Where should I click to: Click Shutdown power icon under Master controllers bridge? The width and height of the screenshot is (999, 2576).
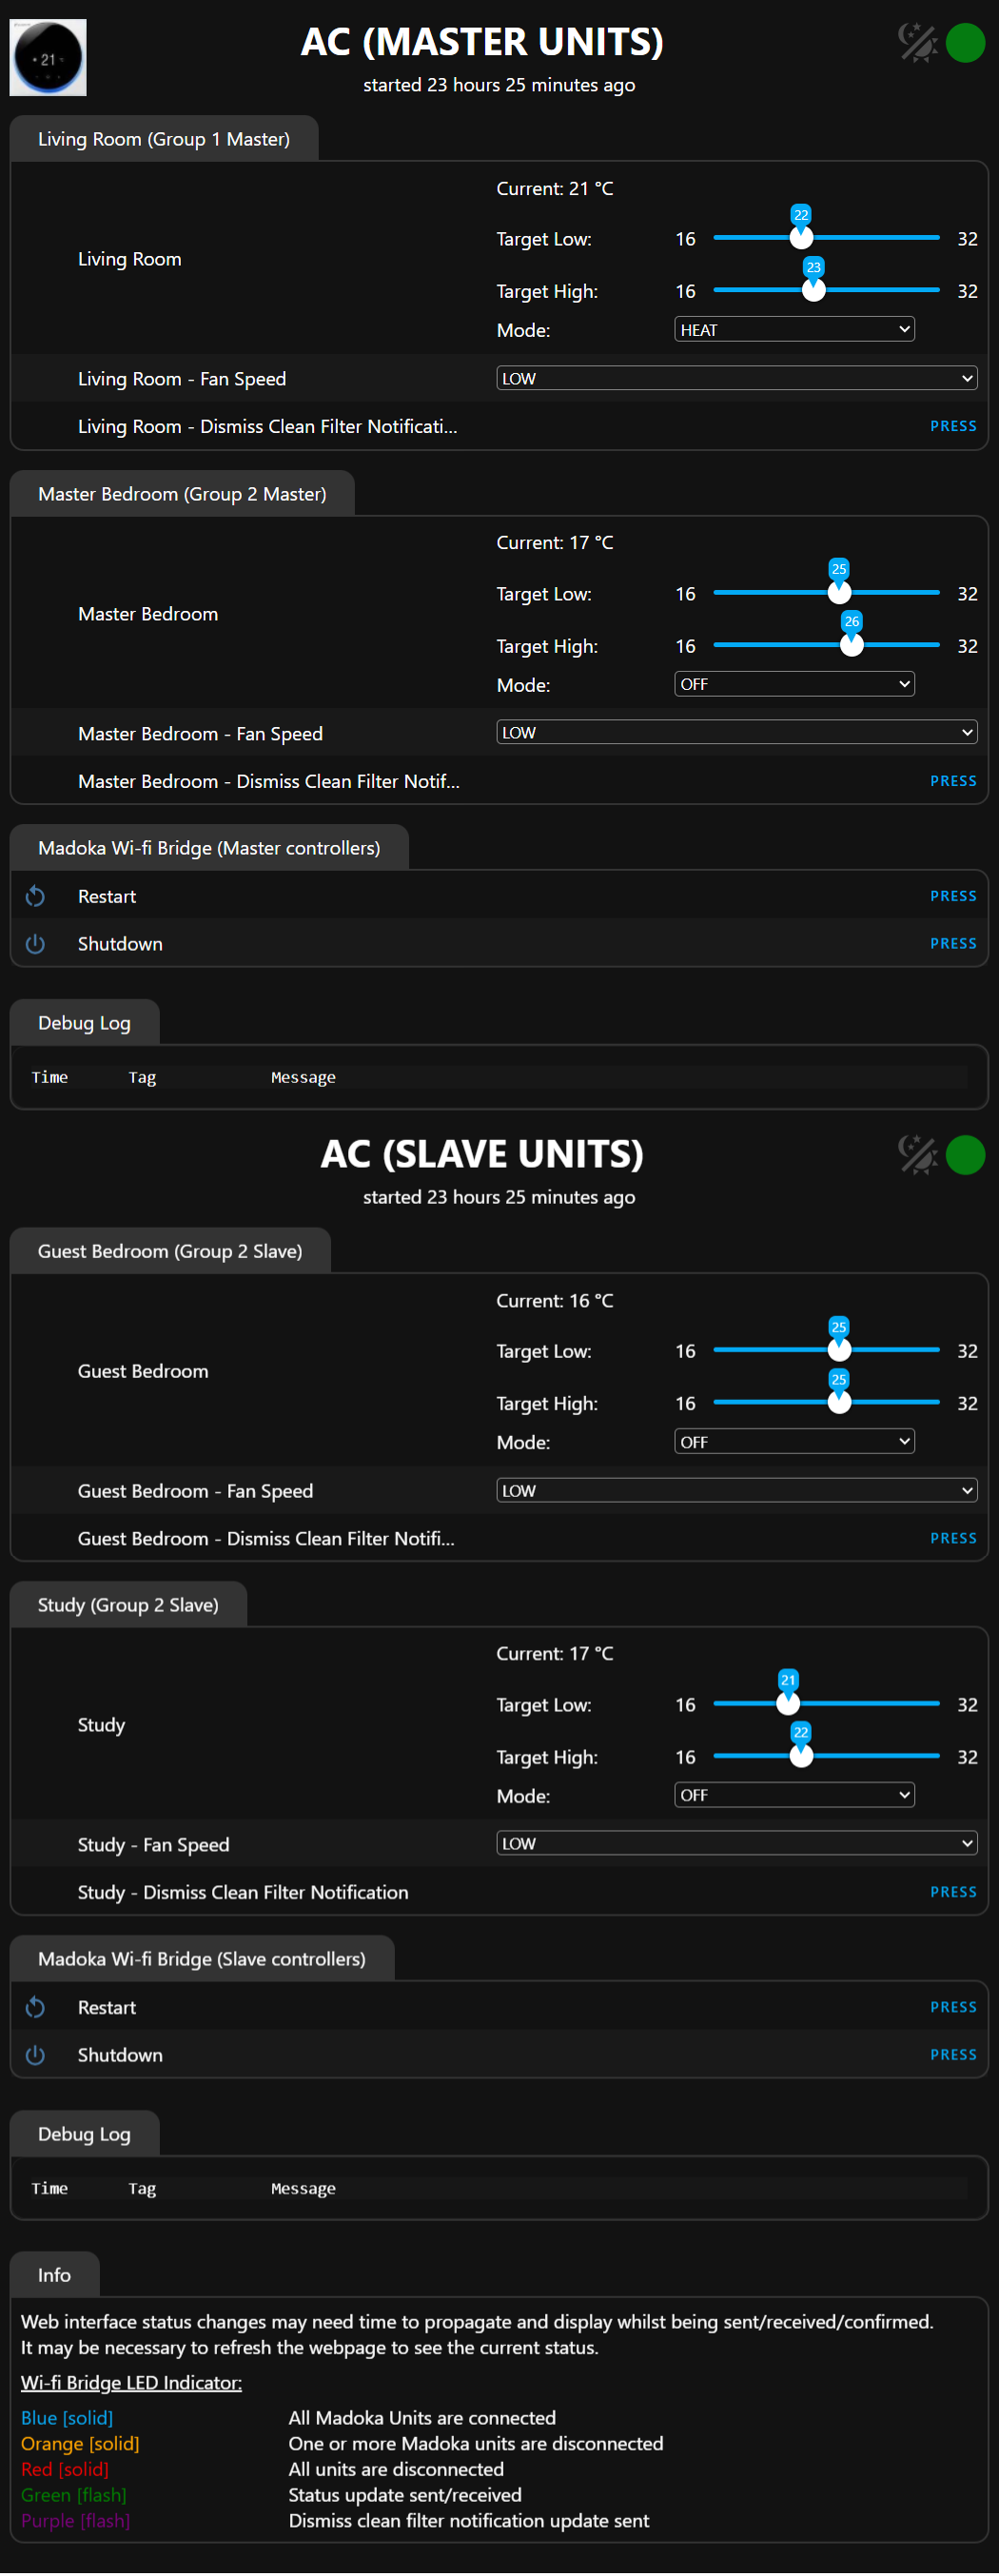[x=35, y=944]
